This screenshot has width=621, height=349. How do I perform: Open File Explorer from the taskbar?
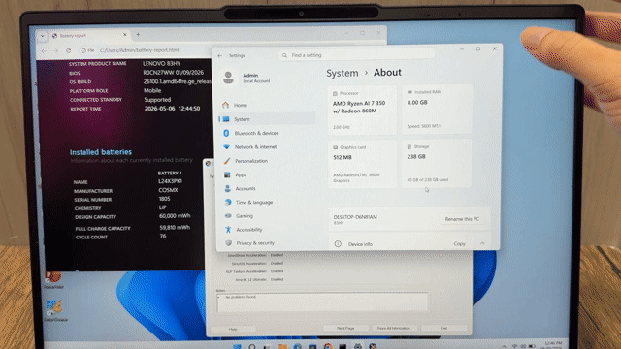[x=282, y=346]
